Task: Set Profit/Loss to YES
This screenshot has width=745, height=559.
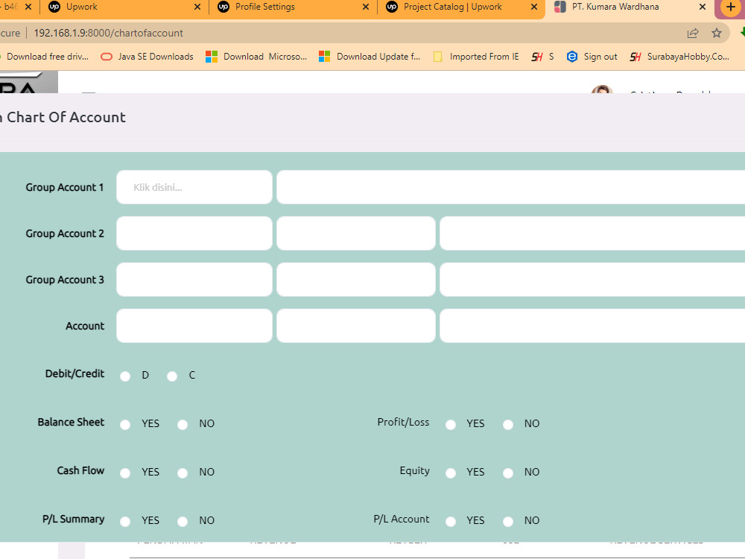Action: tap(451, 425)
